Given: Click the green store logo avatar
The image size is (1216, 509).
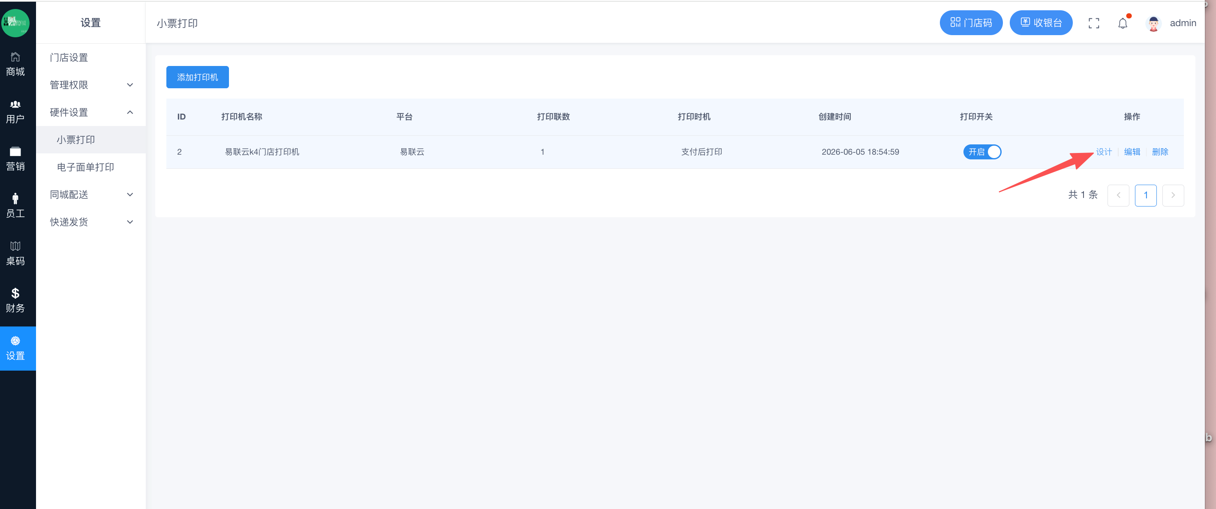Looking at the screenshot, I should click(x=15, y=23).
